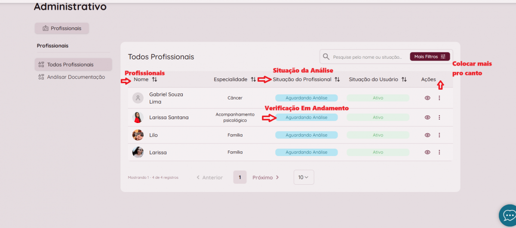Click the eye icon for Larissa Santana

[427, 117]
